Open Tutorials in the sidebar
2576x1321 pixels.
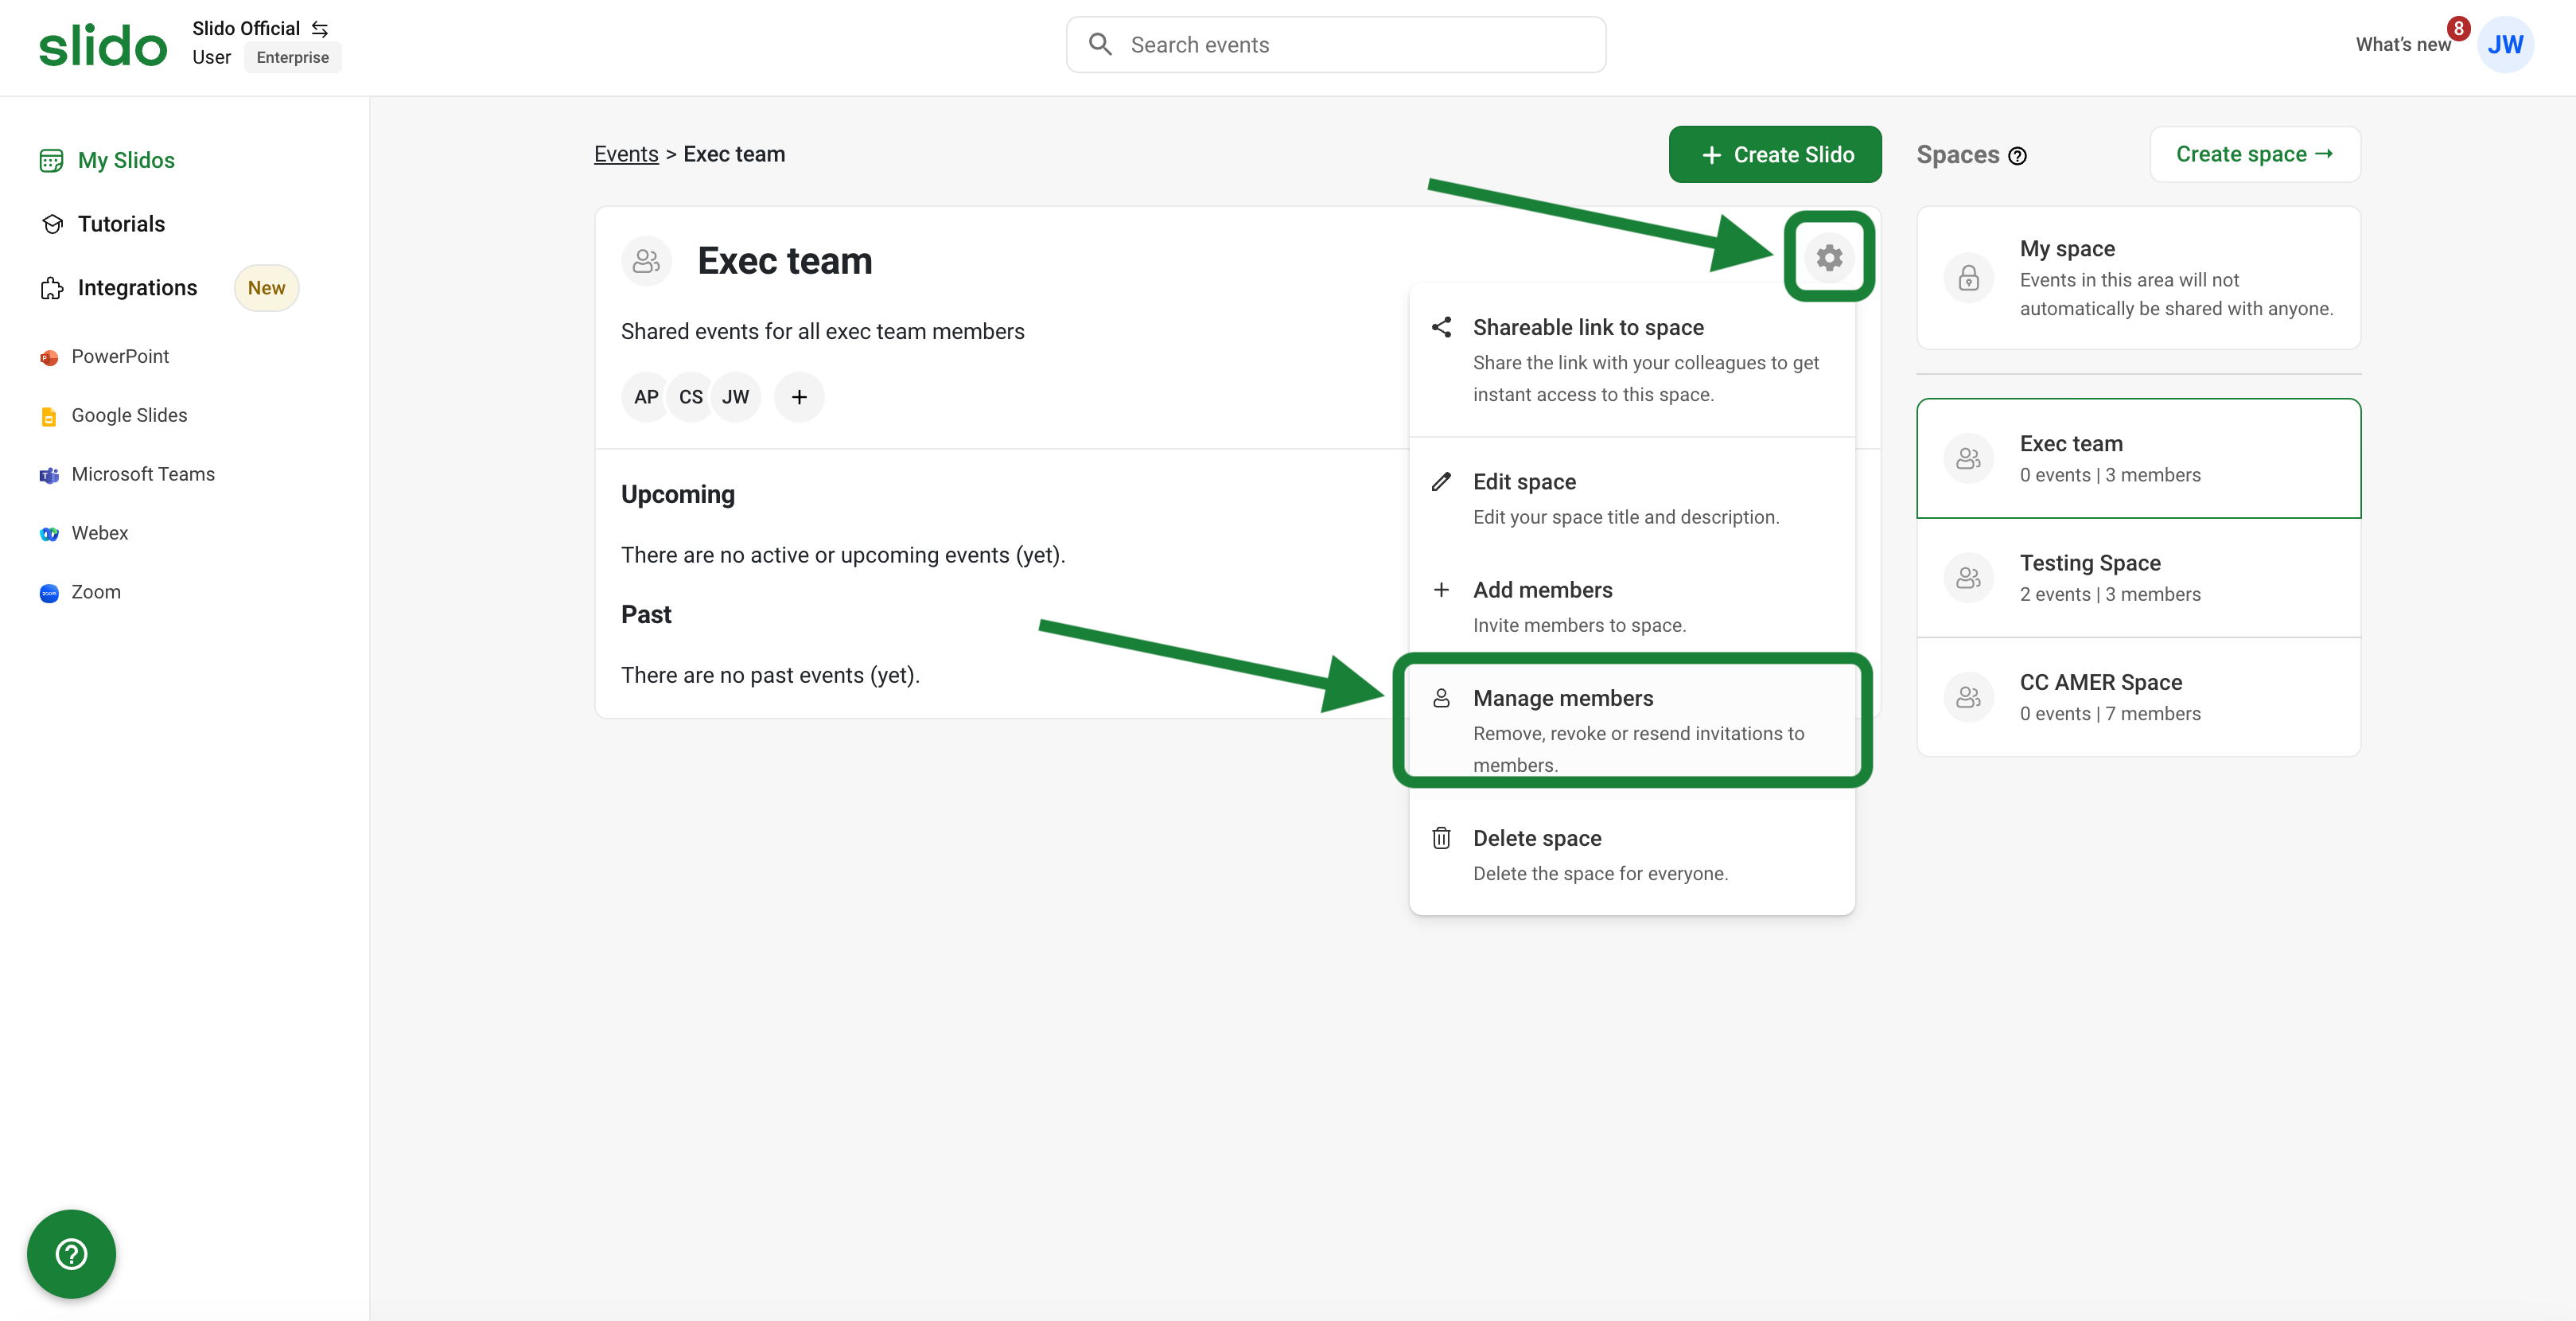(x=121, y=224)
